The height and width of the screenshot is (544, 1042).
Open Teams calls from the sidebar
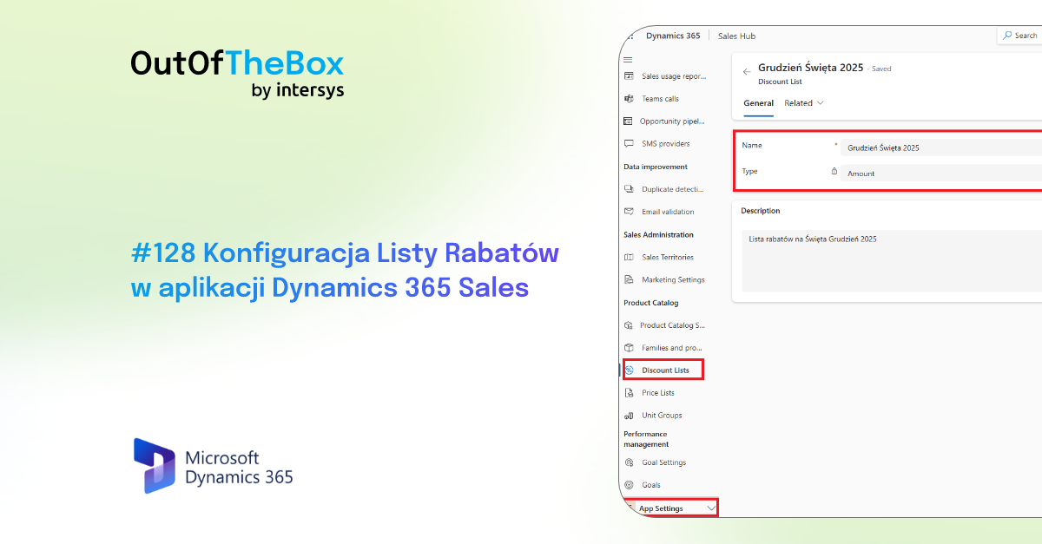click(x=658, y=98)
